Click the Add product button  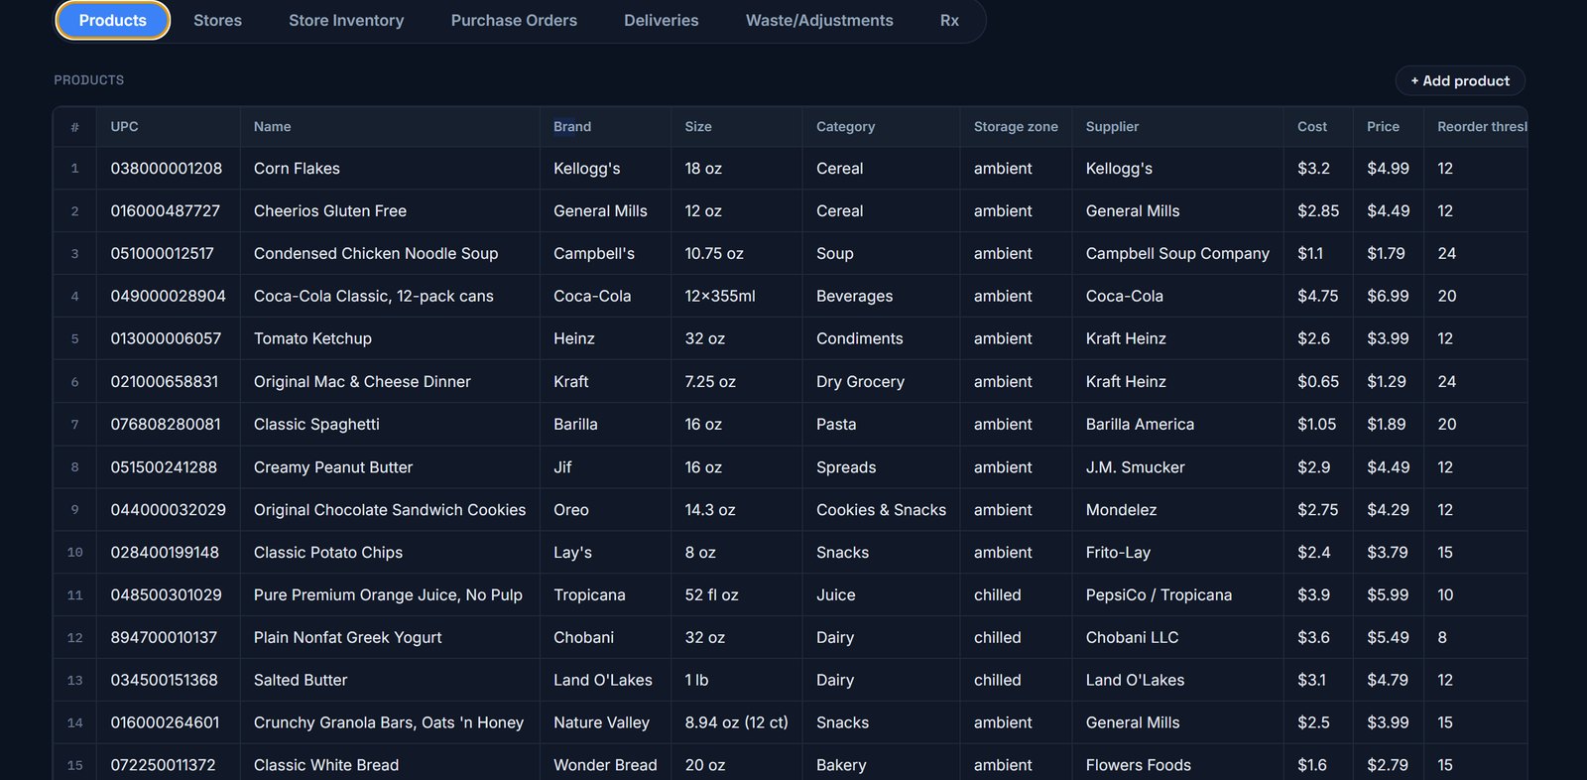point(1460,80)
